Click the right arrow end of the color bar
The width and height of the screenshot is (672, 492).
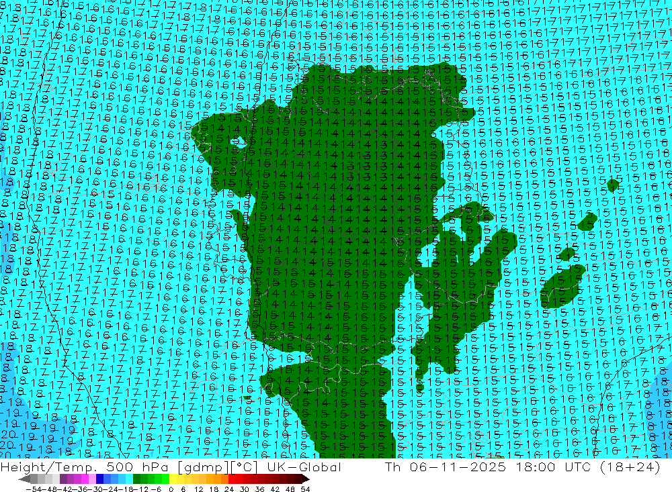pyautogui.click(x=305, y=479)
